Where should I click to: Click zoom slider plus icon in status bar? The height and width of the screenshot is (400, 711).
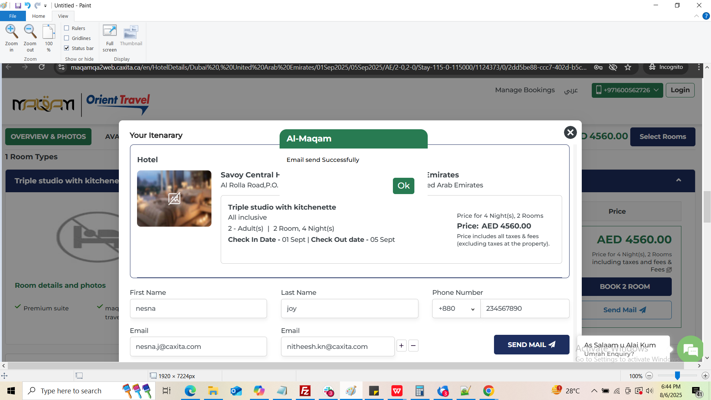point(705,376)
